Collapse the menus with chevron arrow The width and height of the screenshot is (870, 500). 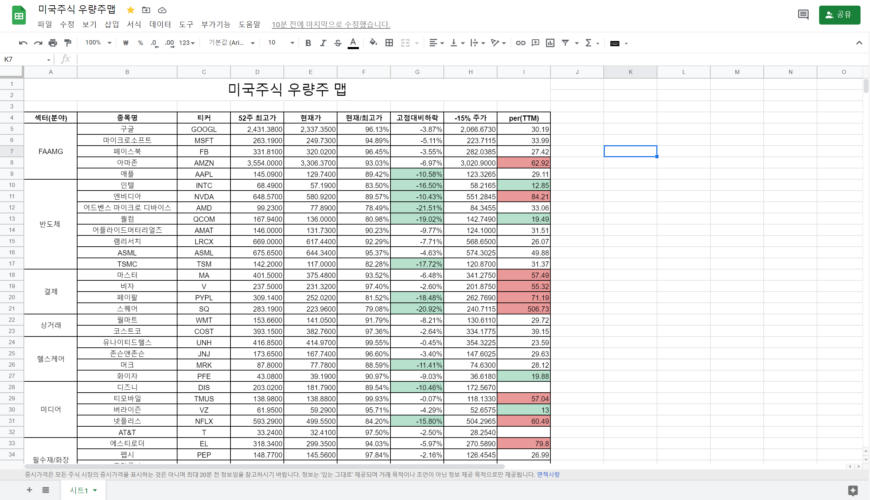tap(859, 43)
